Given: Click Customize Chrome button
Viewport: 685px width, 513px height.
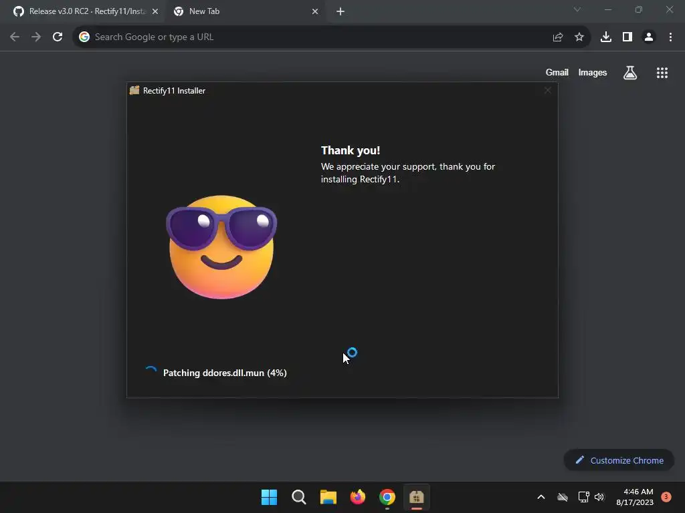Looking at the screenshot, I should (619, 460).
